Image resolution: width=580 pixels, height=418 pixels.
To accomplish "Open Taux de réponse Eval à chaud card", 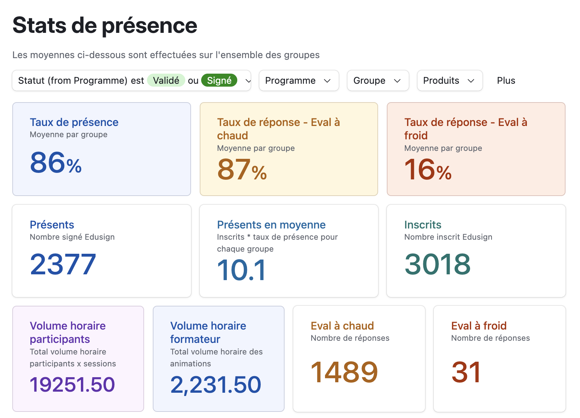I will [x=289, y=149].
